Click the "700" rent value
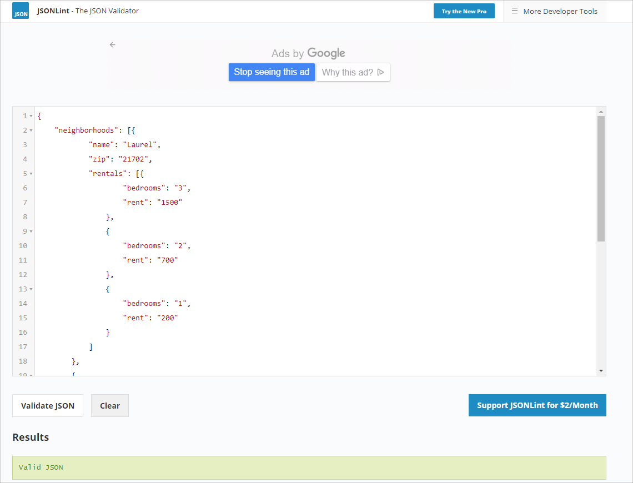This screenshot has width=633, height=483. 168,260
